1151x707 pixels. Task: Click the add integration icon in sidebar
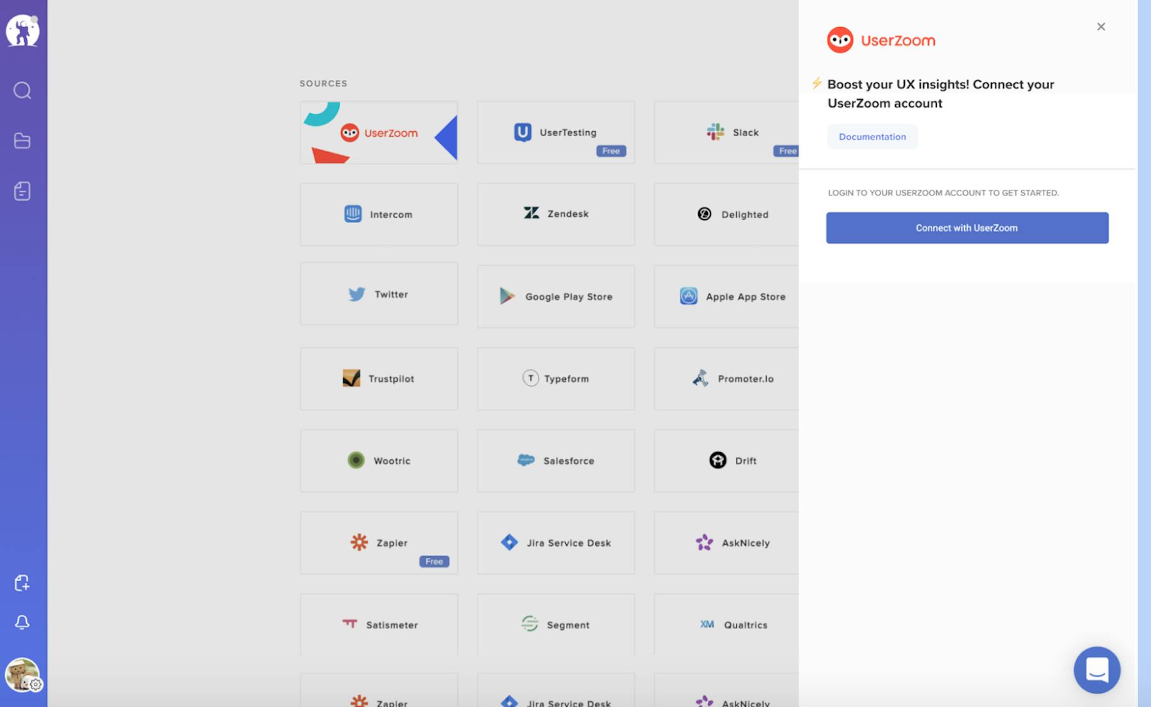click(x=22, y=582)
